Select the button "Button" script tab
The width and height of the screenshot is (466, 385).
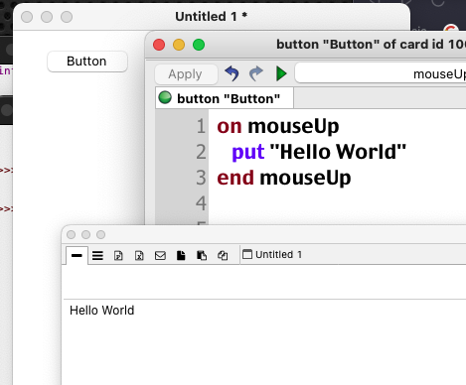click(x=225, y=98)
